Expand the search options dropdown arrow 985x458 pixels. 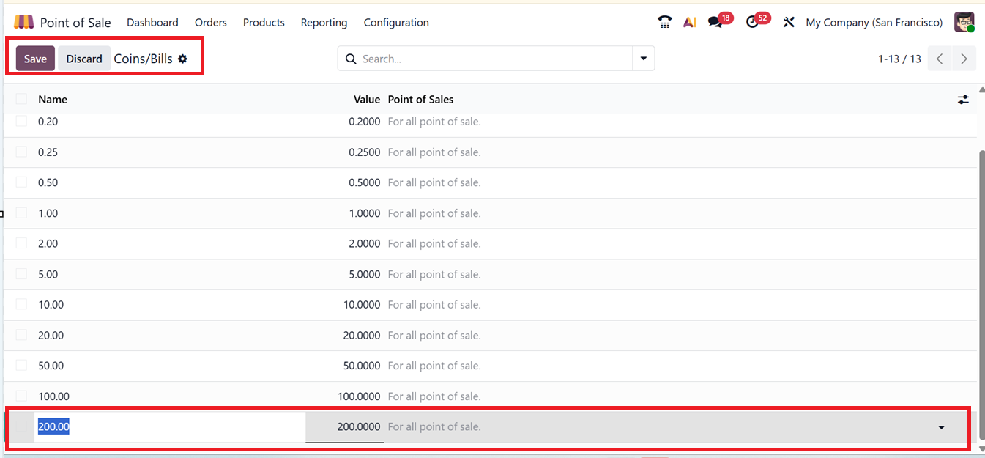coord(643,59)
